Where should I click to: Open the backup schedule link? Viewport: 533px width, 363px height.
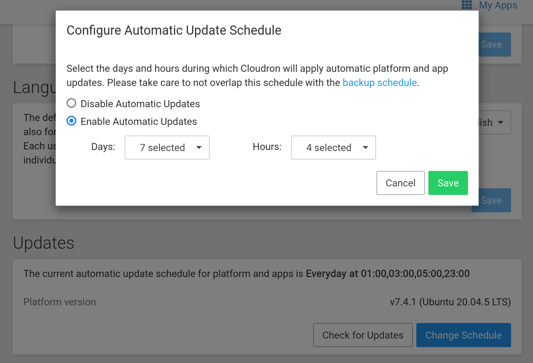(x=380, y=83)
